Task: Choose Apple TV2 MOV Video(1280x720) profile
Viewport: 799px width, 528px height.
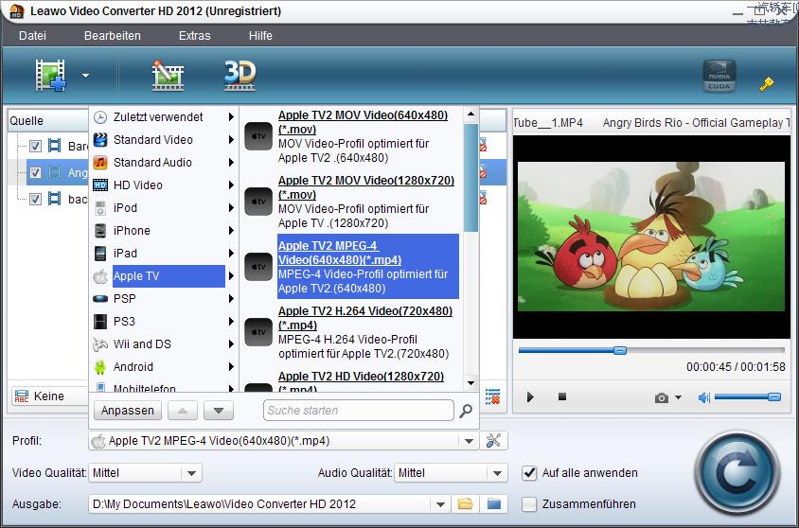Action: click(351, 202)
